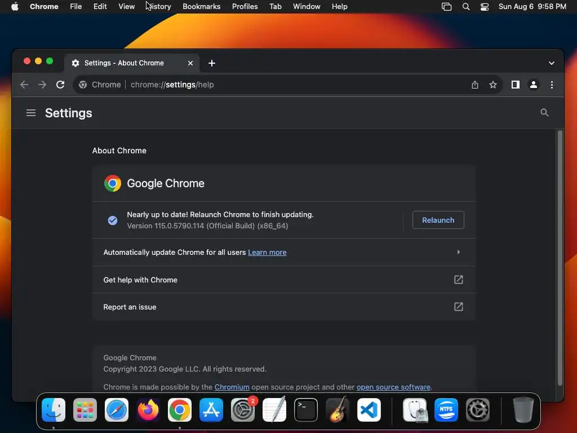Open the Profiles menu
Image resolution: width=577 pixels, height=433 pixels.
pos(245,6)
